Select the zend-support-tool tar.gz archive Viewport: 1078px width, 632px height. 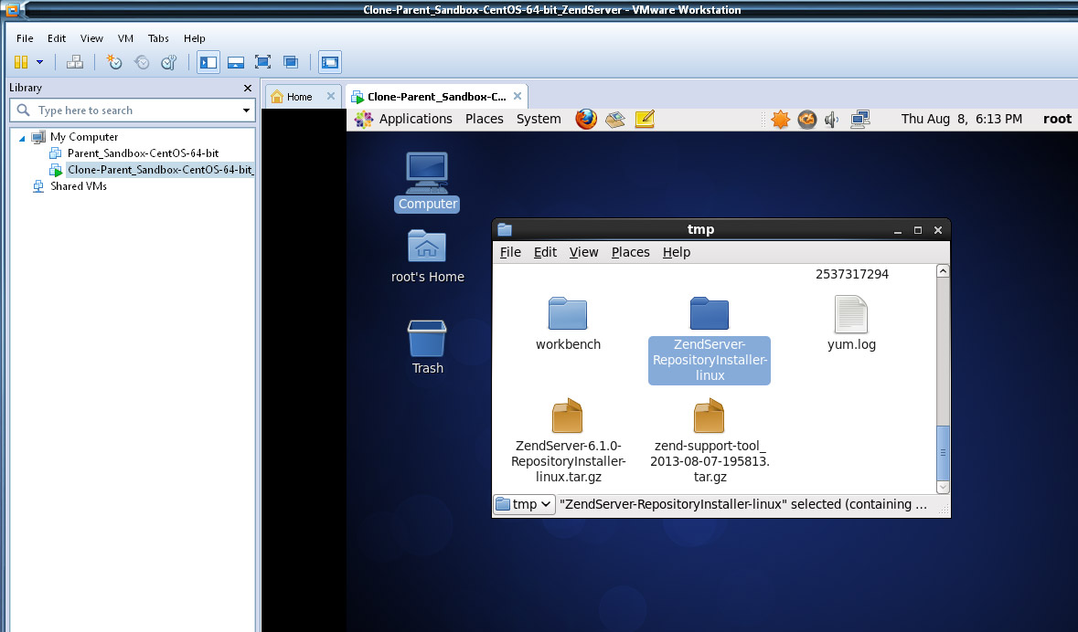[x=710, y=441]
